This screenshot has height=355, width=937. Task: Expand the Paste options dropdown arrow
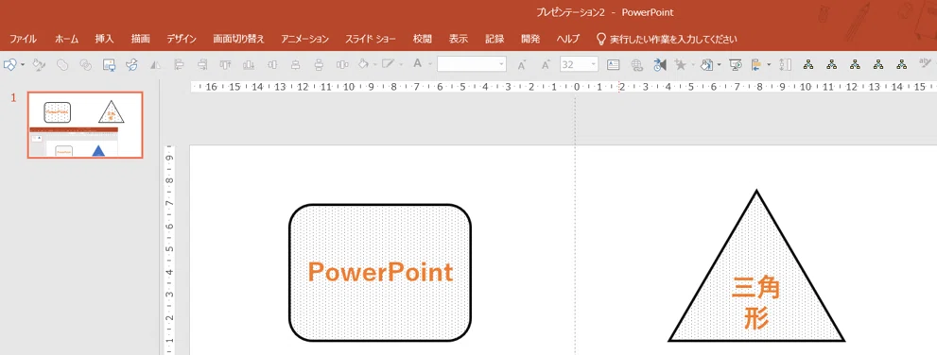point(719,64)
